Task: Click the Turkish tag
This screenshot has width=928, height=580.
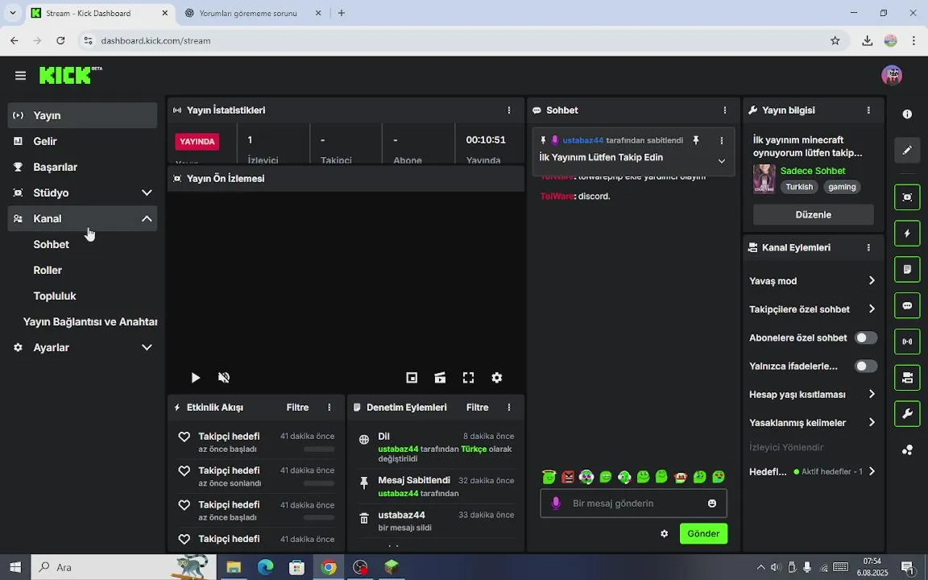Action: pos(799,186)
